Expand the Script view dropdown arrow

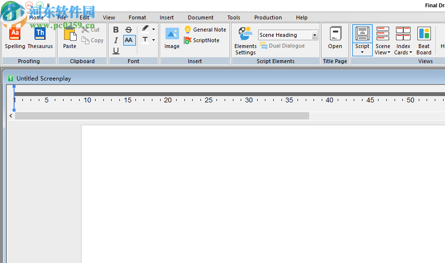(362, 52)
